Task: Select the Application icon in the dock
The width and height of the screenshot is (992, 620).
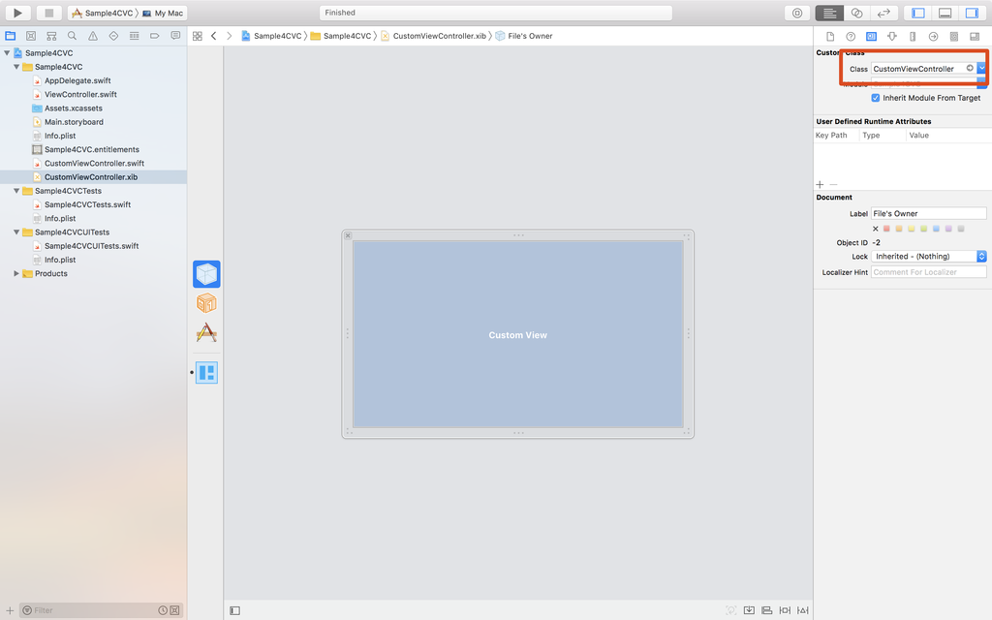Action: click(207, 333)
